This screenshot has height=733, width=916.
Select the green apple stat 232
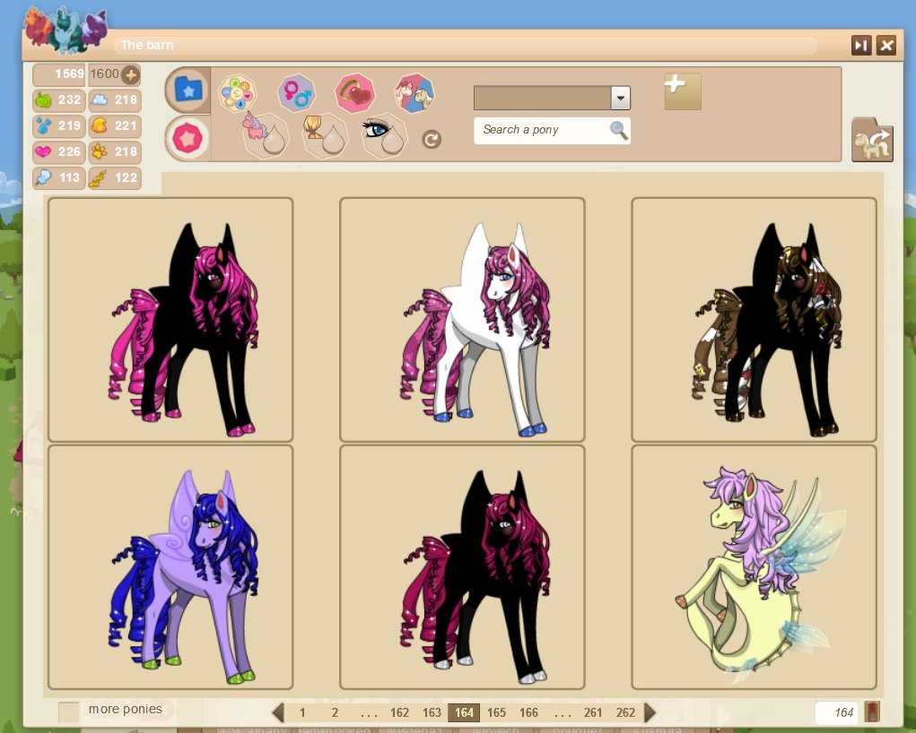click(59, 100)
